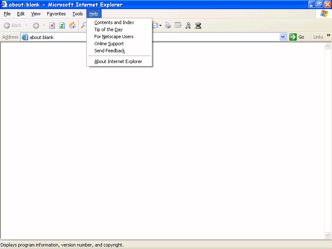The image size is (332, 249).
Task: Select Tip of the Day
Action: 119,29
